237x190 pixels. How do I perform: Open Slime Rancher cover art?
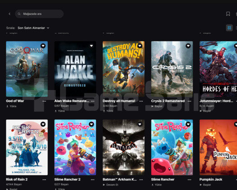point(172,147)
